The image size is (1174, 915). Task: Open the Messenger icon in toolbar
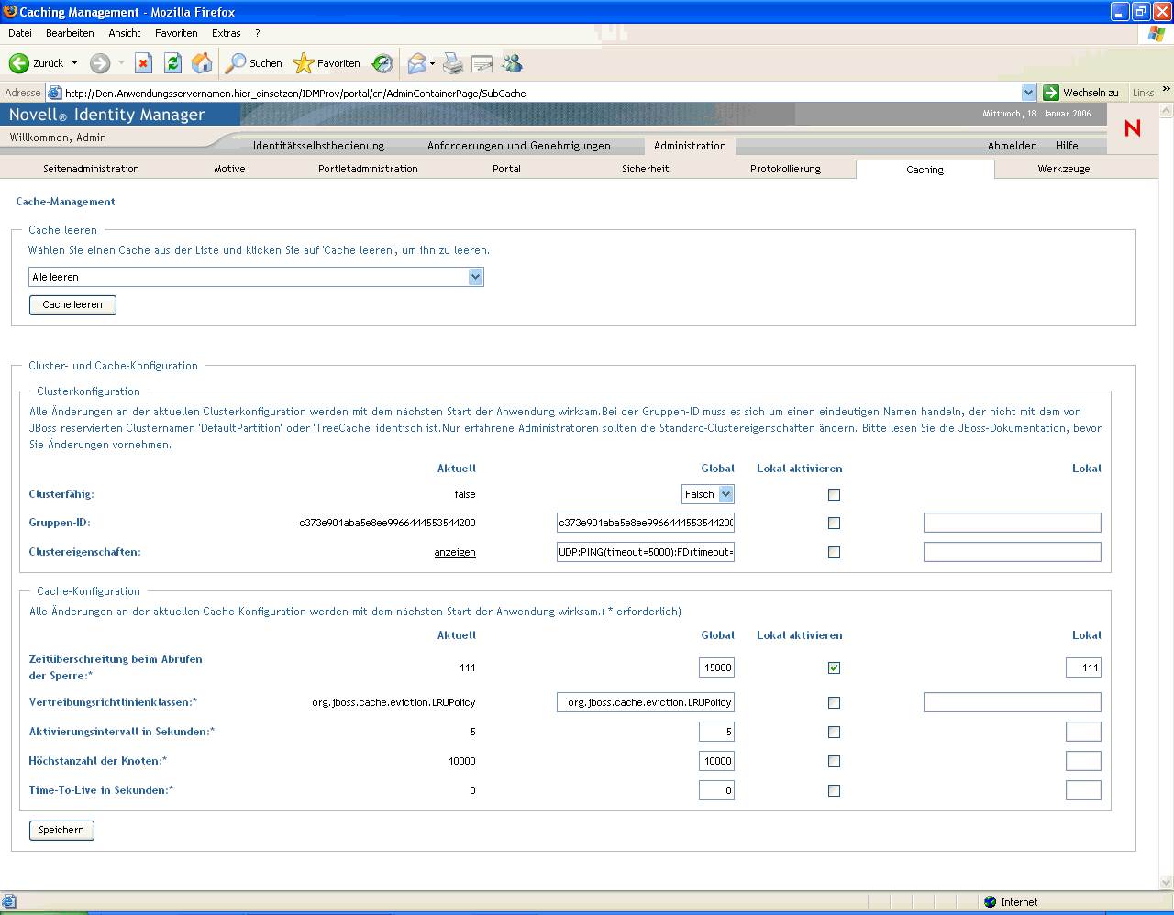click(x=512, y=63)
